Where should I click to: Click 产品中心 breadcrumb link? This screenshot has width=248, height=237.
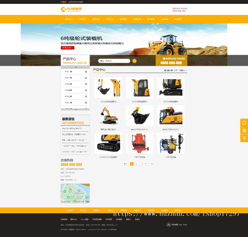pos(182,70)
